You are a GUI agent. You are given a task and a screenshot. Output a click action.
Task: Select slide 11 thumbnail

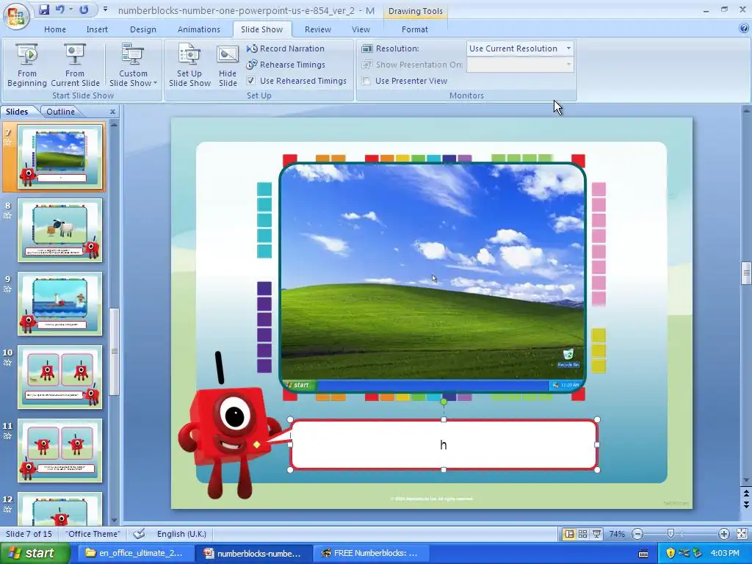(60, 450)
